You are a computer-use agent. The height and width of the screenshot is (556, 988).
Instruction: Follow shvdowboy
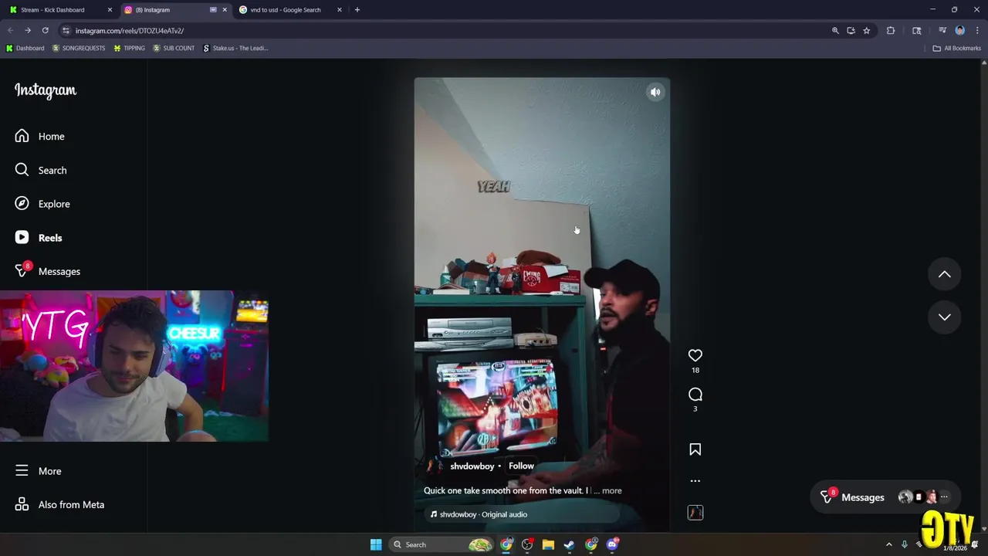click(x=521, y=466)
